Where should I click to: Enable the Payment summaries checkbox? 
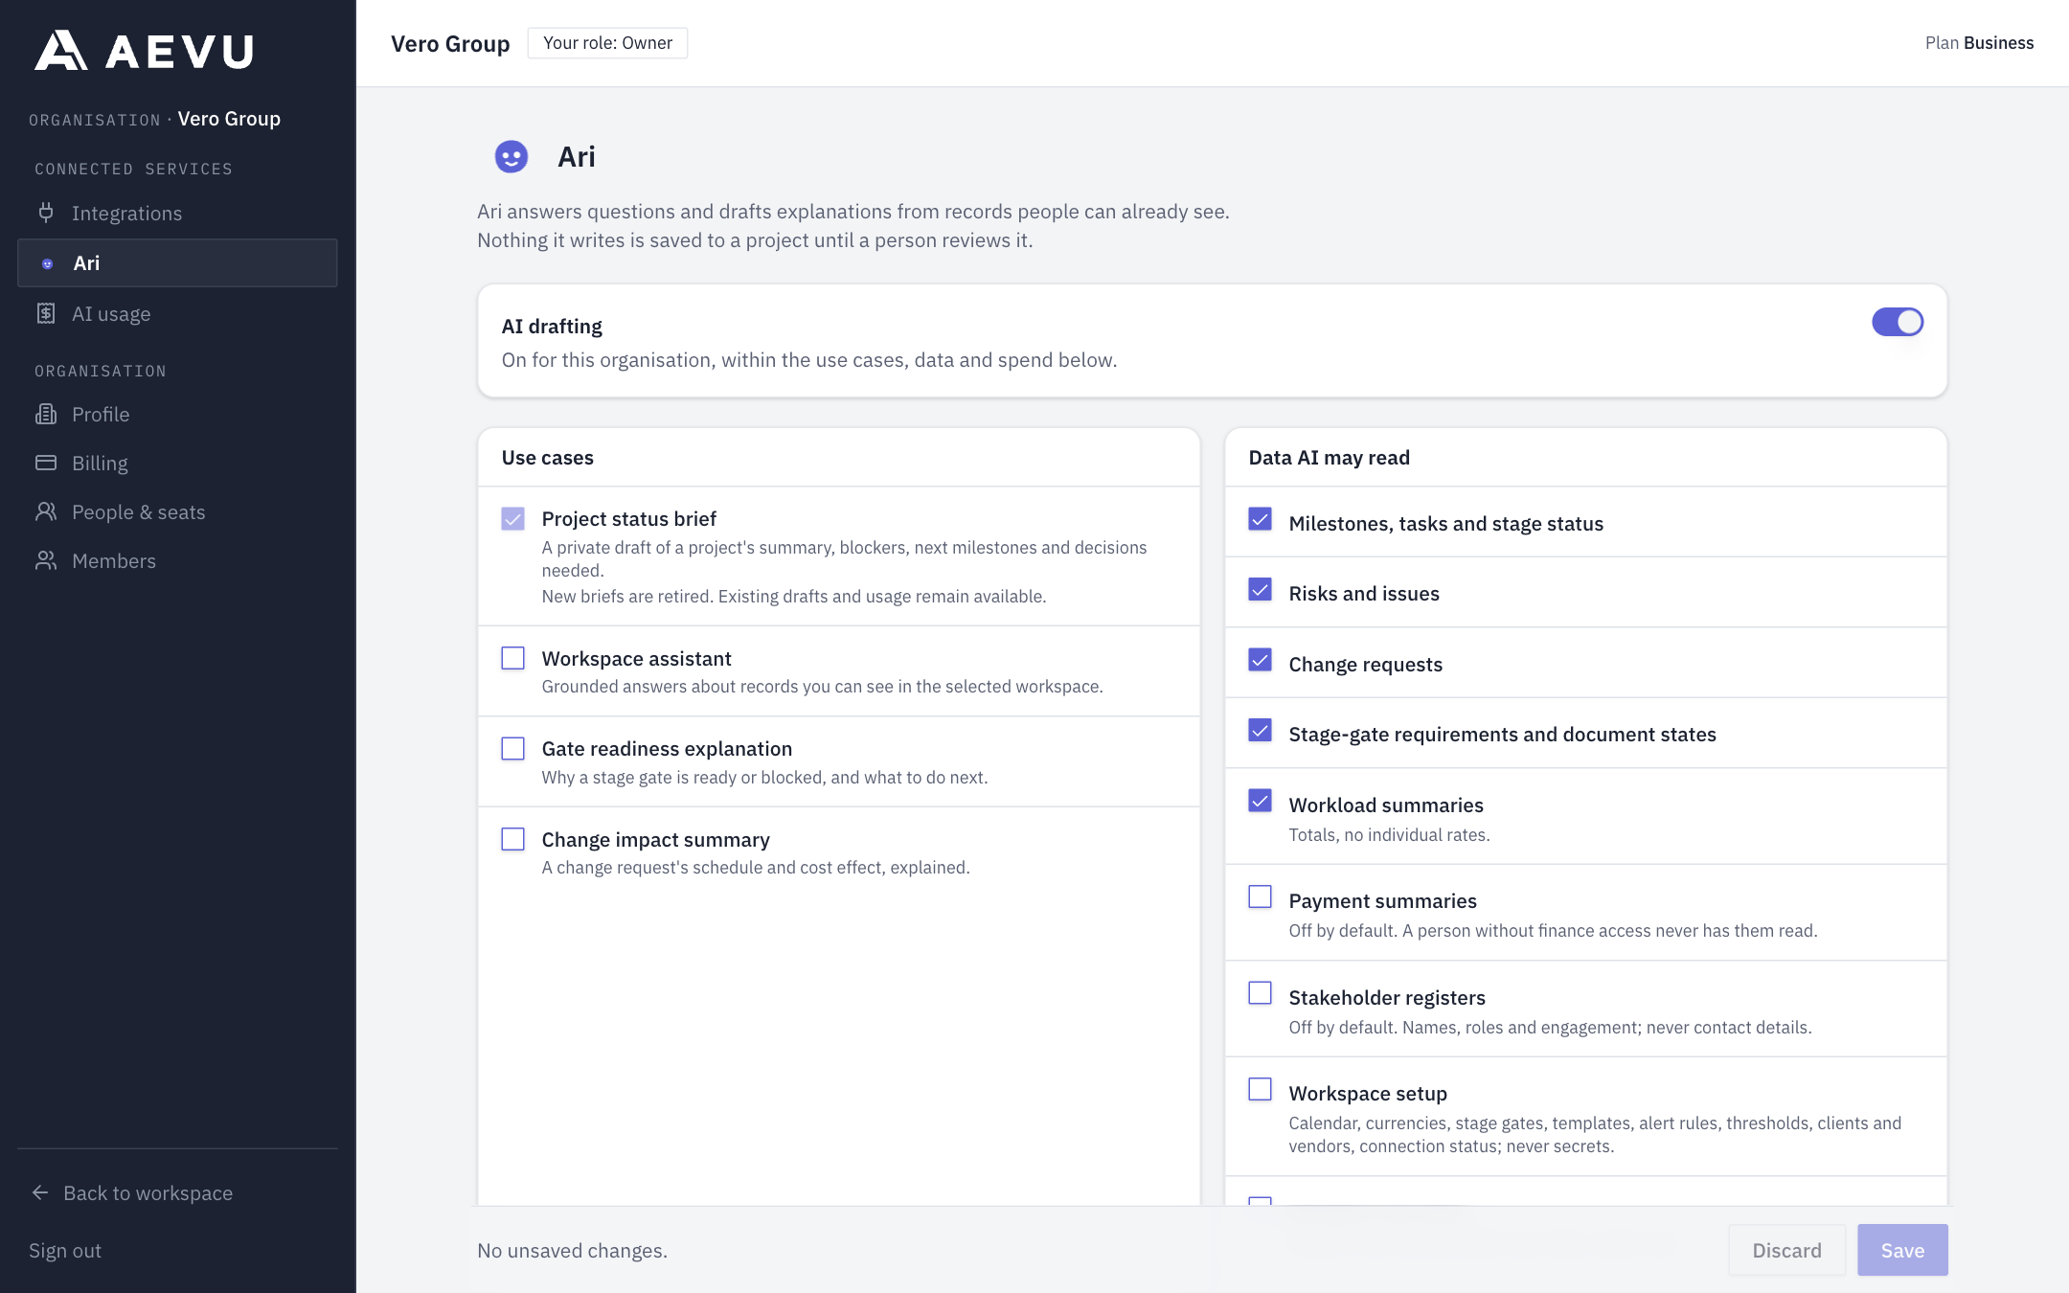[1261, 896]
